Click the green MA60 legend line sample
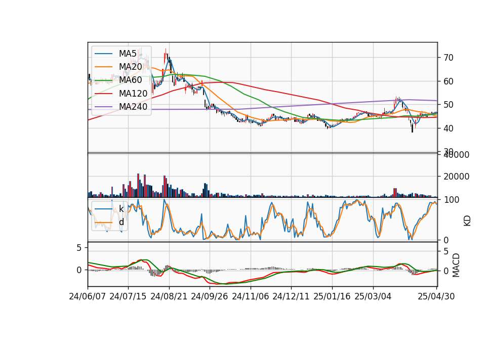Image resolution: width=486 pixels, height=349 pixels. tap(103, 80)
